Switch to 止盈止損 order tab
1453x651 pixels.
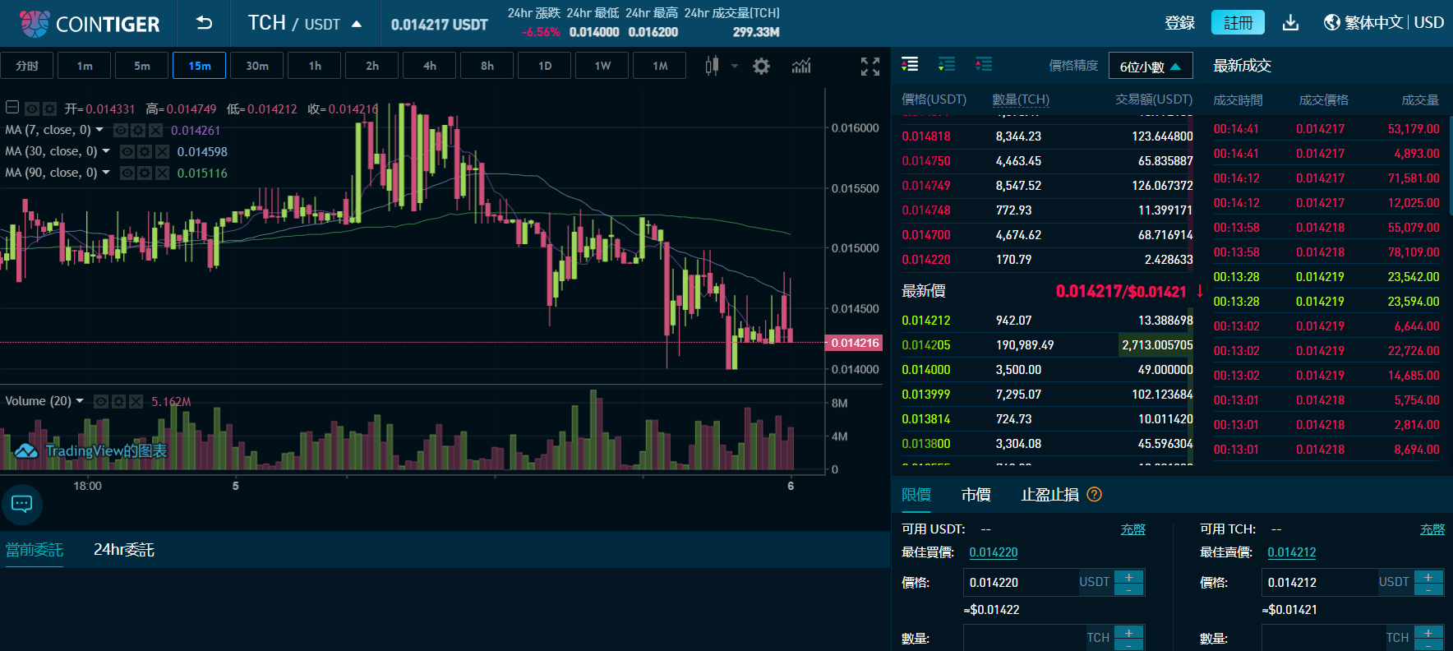[1049, 495]
